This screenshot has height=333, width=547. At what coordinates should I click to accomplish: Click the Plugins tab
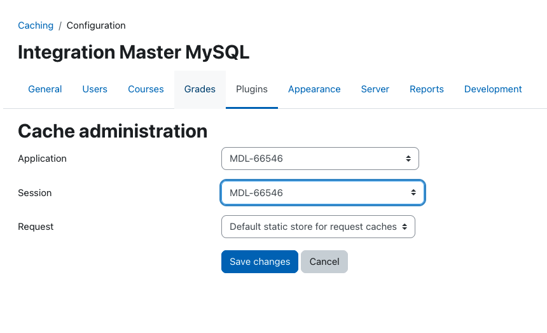(x=252, y=89)
